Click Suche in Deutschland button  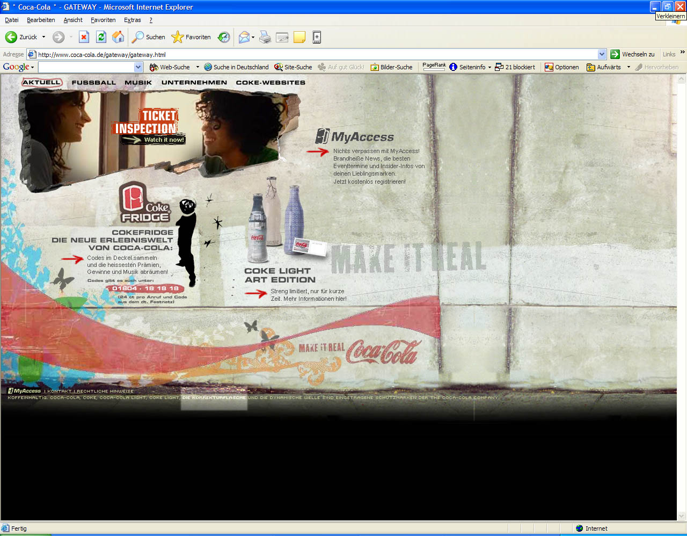tap(236, 67)
